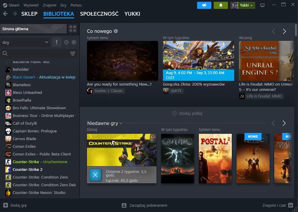Screen dimensions: 298x212
Task: Open Zarządzaj pobieraniem downloads link
Action: tap(145, 205)
